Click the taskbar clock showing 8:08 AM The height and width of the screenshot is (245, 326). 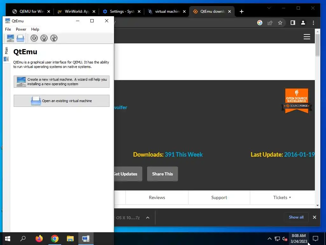click(x=299, y=239)
